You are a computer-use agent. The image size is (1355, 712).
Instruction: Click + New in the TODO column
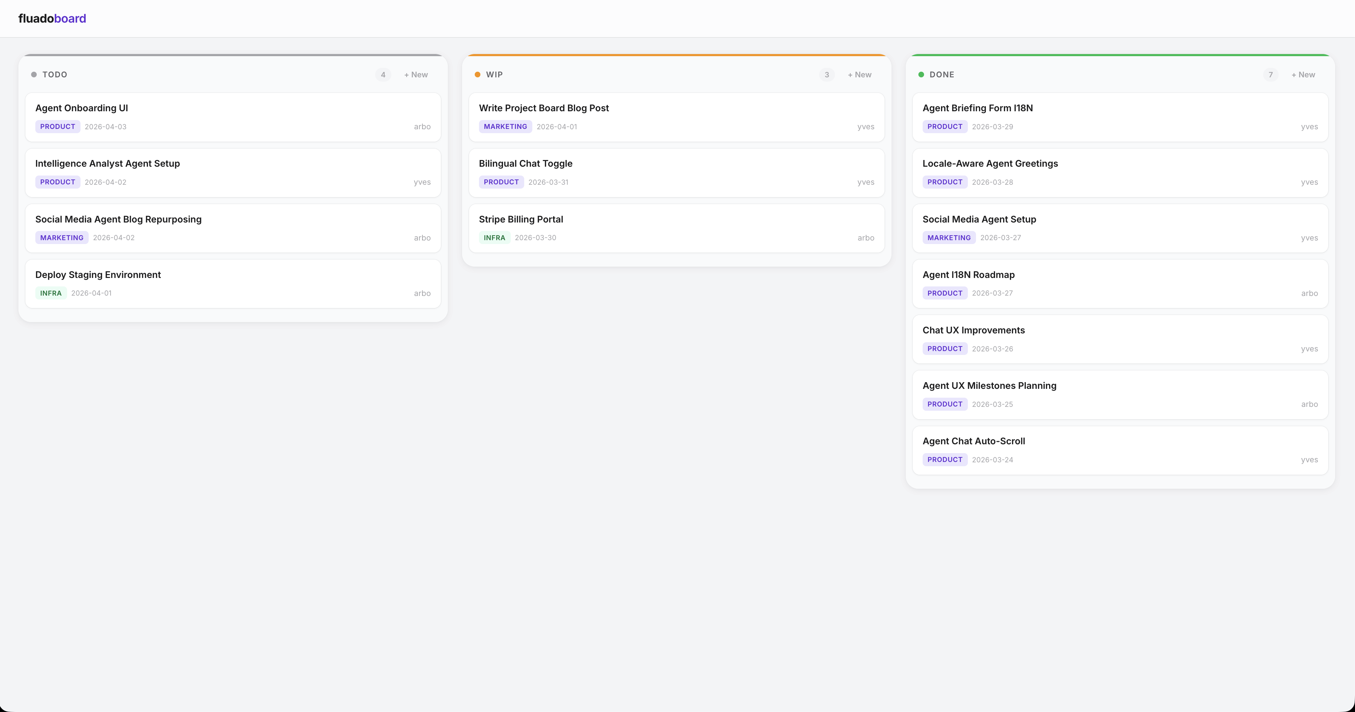pyautogui.click(x=415, y=75)
